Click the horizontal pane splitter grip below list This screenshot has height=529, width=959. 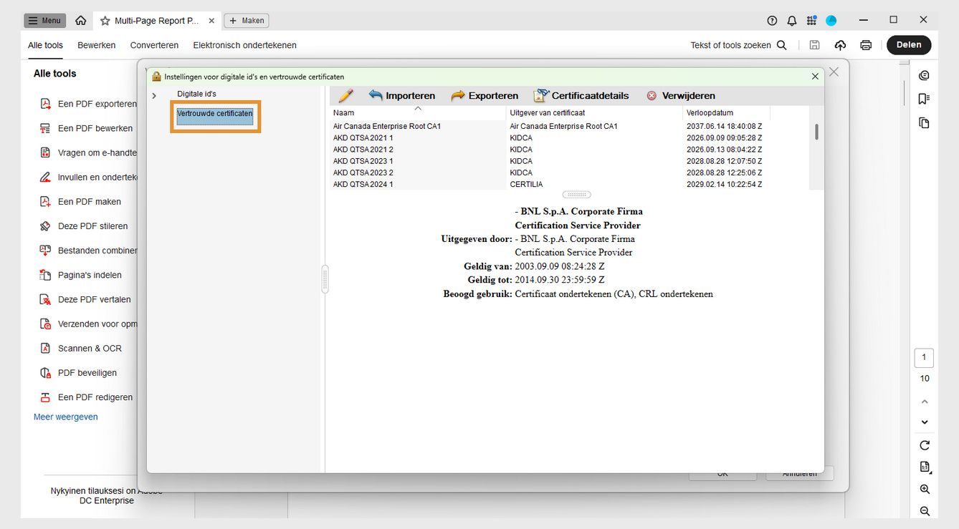click(576, 195)
